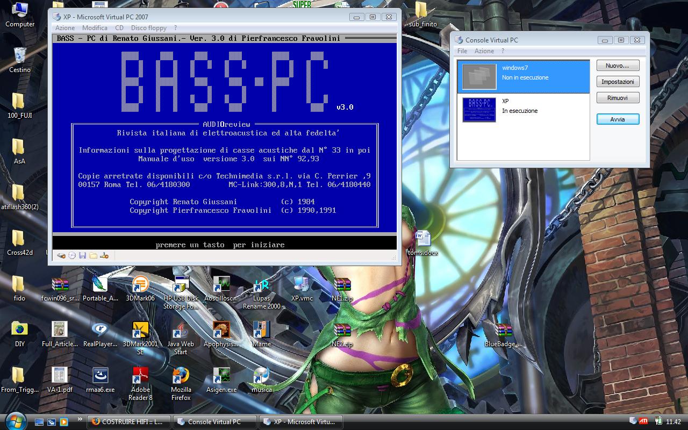Launch the 3DMark06 desktop shortcut
The height and width of the screenshot is (430, 688).
140,285
